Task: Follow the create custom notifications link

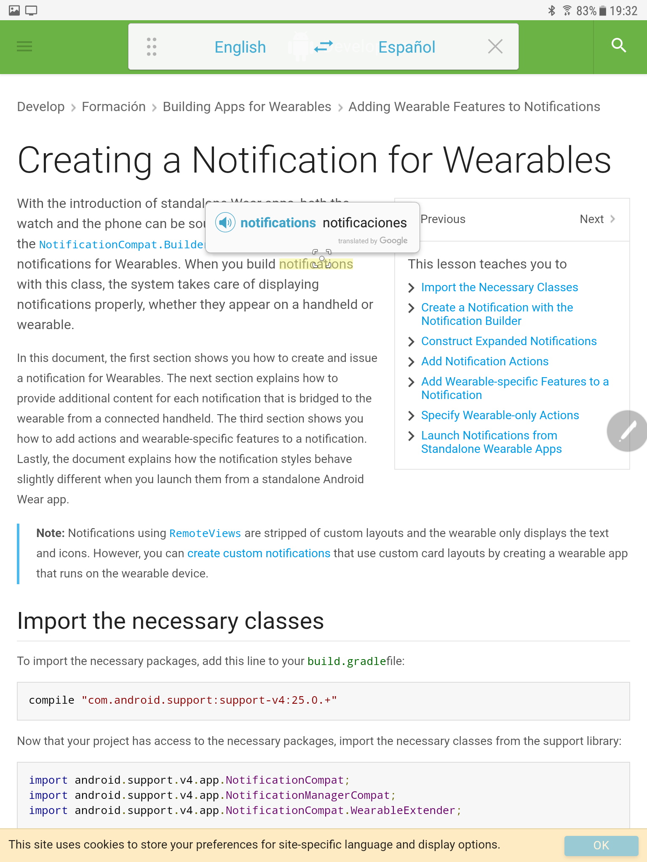Action: coord(259,553)
